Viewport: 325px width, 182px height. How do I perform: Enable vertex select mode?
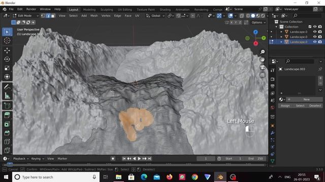[43, 16]
